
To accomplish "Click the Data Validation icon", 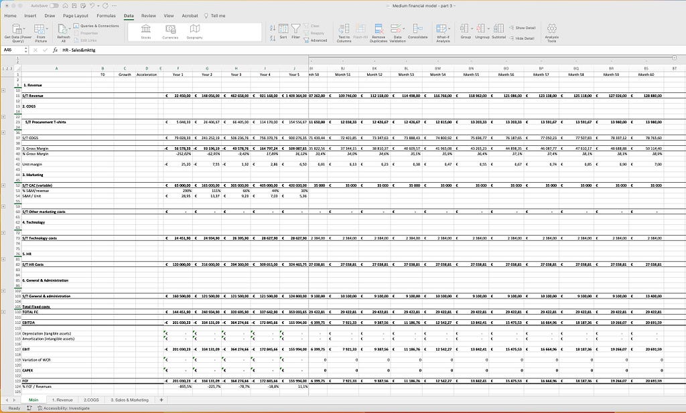I will (395, 29).
